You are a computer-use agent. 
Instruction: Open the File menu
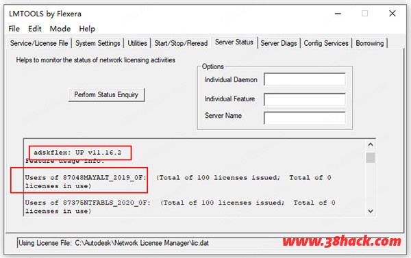pyautogui.click(x=14, y=29)
